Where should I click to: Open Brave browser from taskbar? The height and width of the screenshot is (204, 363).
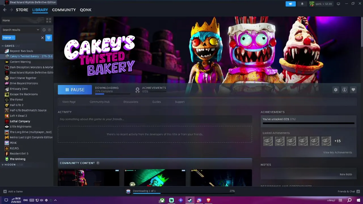point(208,200)
